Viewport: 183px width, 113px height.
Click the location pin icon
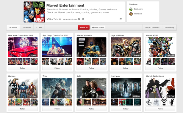point(48,19)
